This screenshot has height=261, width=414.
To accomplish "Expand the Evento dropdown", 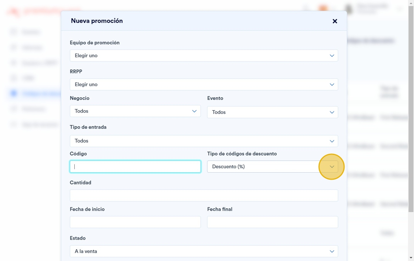I will 272,112.
